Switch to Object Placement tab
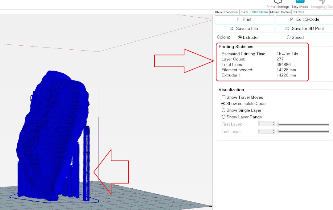333x210 pixels. pyautogui.click(x=227, y=12)
